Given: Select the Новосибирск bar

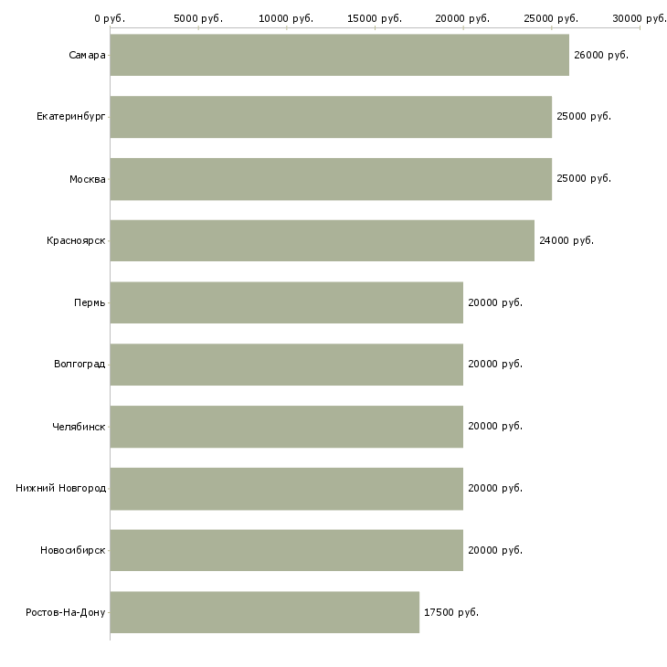Looking at the screenshot, I should point(287,550).
